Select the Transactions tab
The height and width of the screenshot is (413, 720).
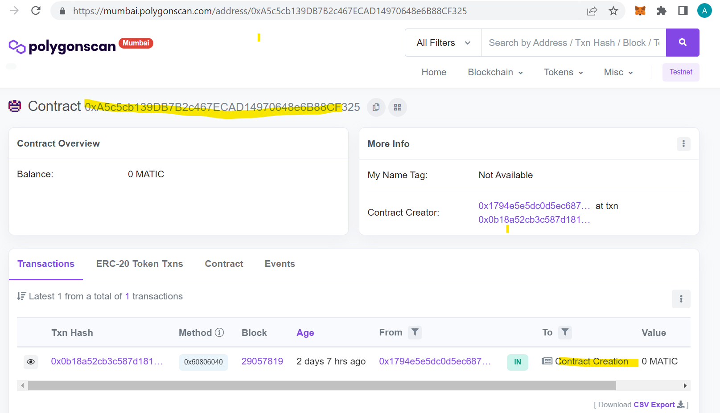pos(46,264)
